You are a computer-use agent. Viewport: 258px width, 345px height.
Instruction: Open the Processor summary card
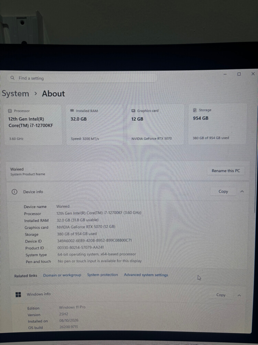coord(33,125)
